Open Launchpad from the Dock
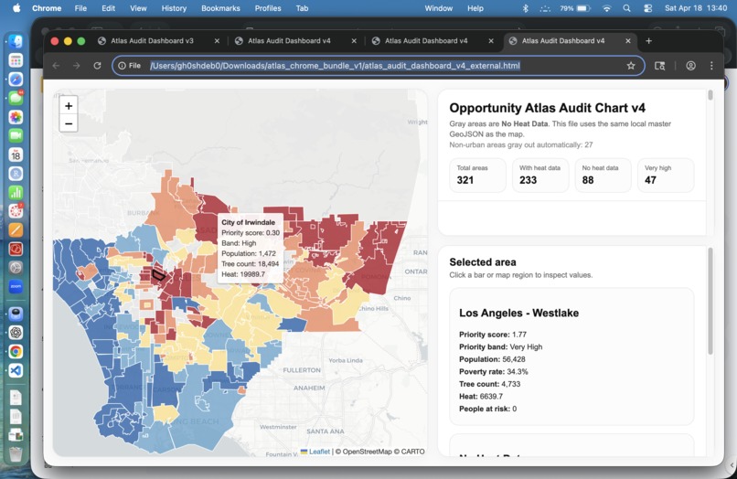 tap(16, 60)
